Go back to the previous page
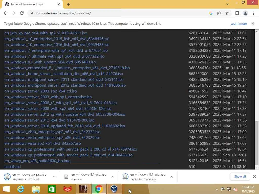This screenshot has height=194, width=259. pyautogui.click(x=6, y=13)
